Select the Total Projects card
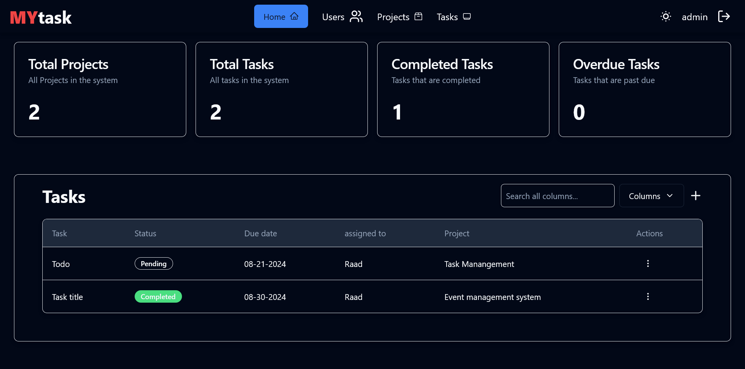745x369 pixels. pos(100,89)
